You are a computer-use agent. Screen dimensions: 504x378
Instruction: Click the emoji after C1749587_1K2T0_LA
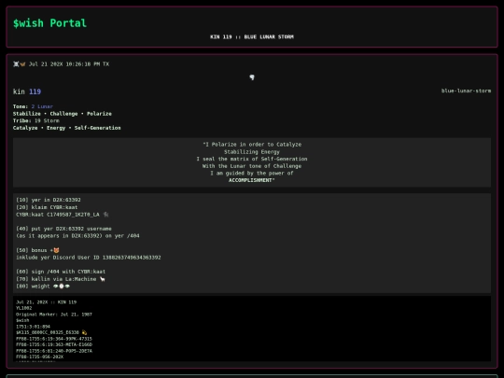pyautogui.click(x=105, y=215)
